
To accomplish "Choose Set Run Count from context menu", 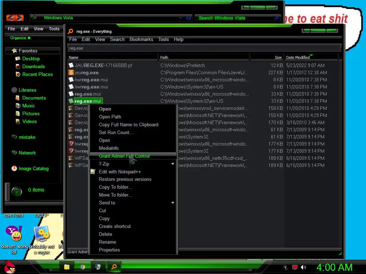I will click(116, 133).
